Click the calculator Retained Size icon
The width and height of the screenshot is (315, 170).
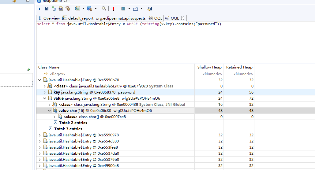click(123, 9)
